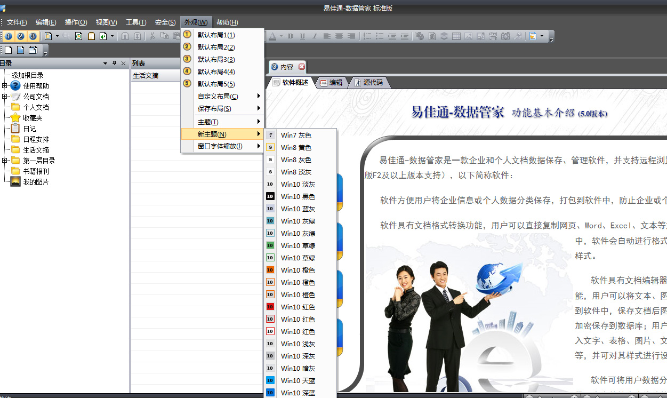
Task: Click the insert picture icon in toolbar
Action: pos(468,36)
